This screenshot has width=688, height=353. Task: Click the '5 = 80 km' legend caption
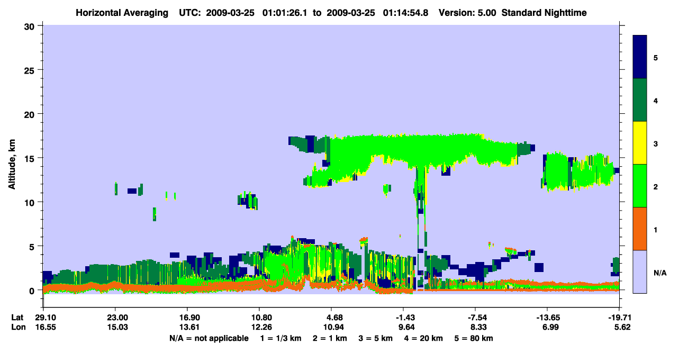(474, 338)
